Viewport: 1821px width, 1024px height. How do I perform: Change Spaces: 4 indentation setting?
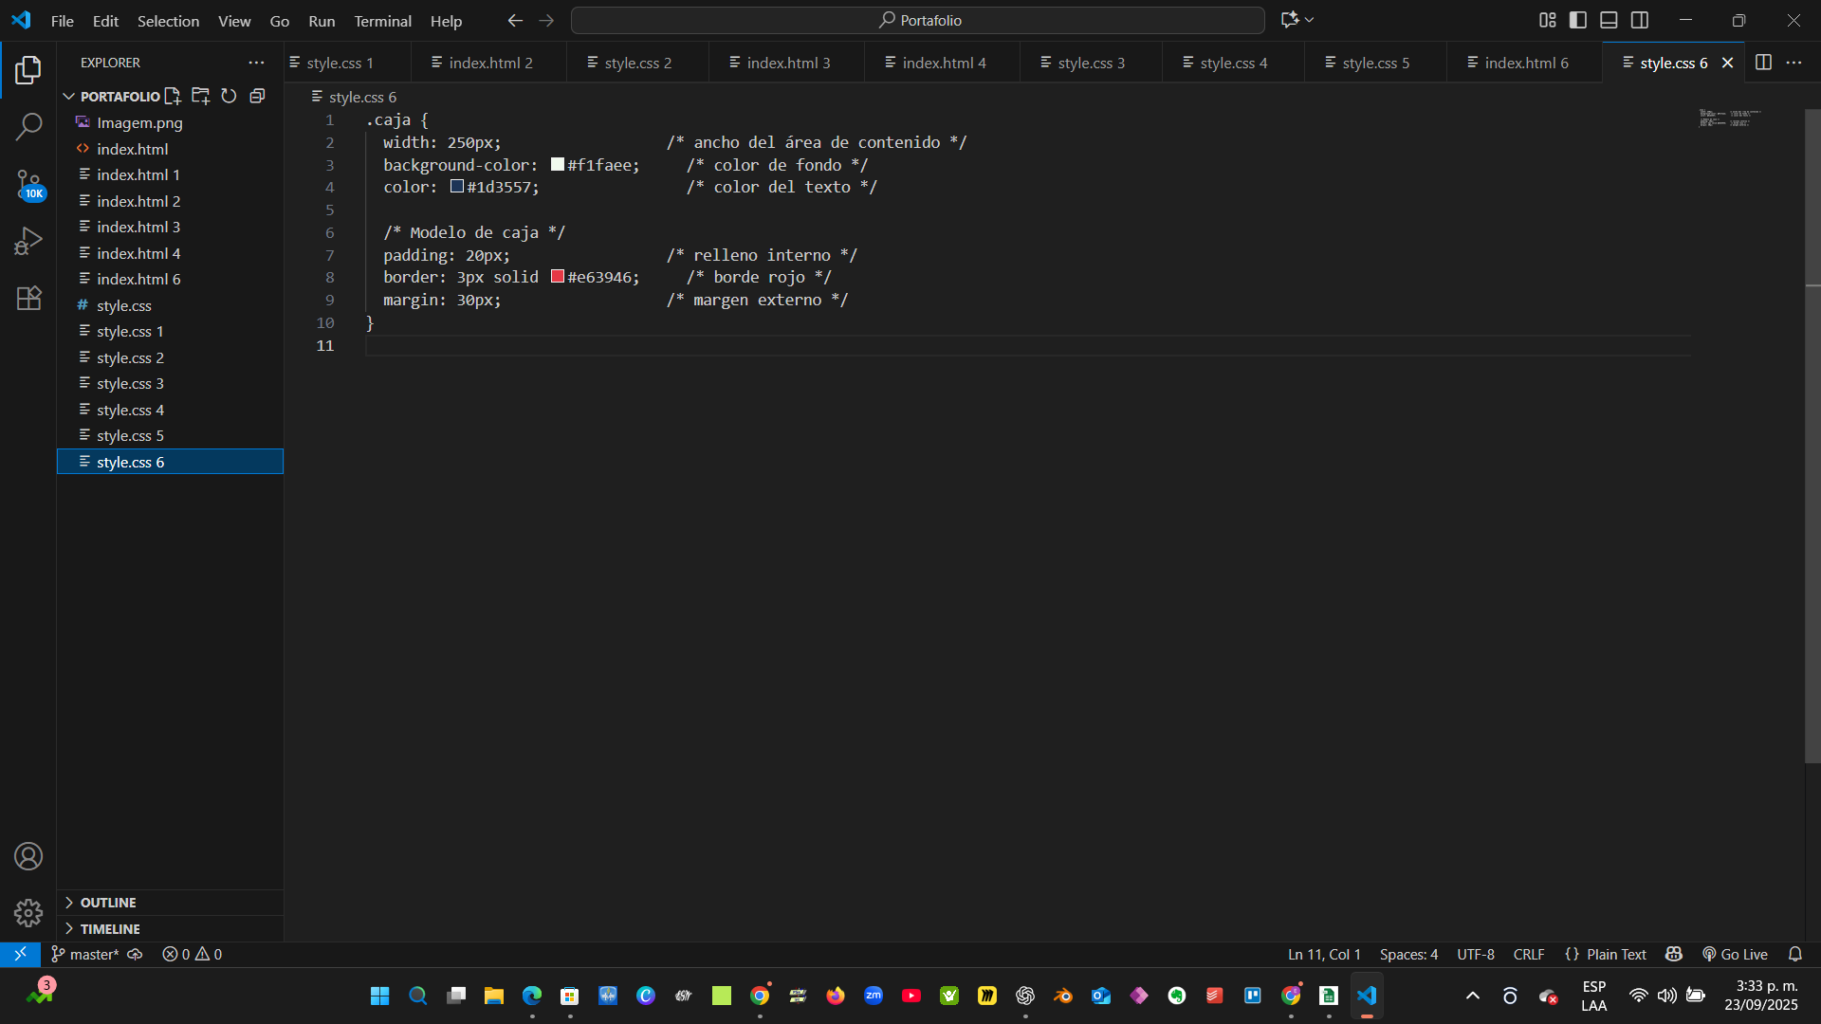click(x=1408, y=954)
